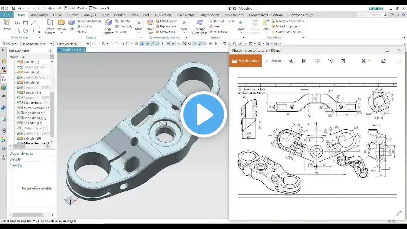This screenshot has width=407, height=229.
Task: Open the Mold Wizard tab
Action: [x=234, y=15]
